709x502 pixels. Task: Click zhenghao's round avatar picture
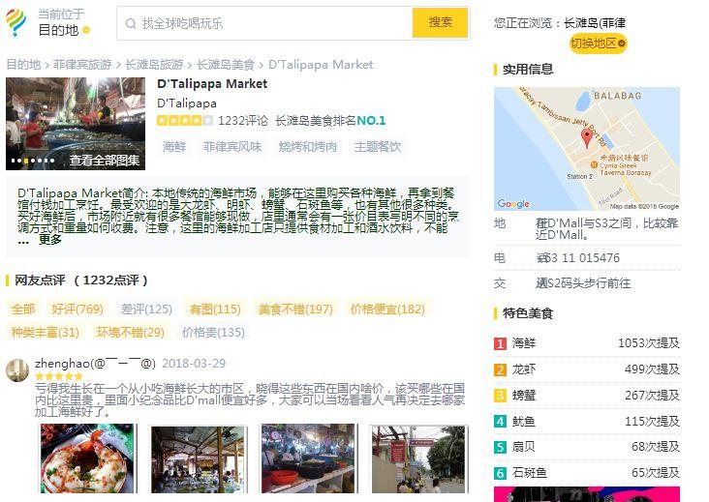coord(17,370)
